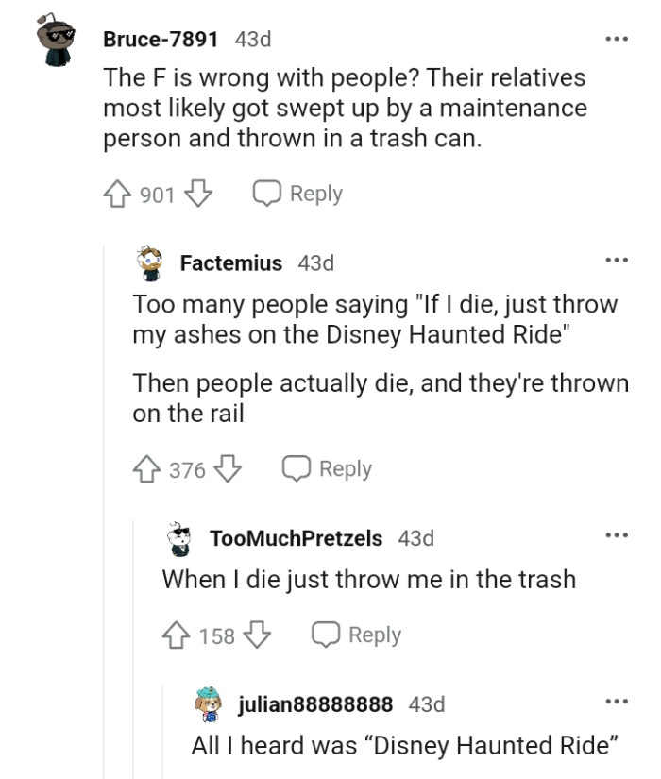Open TooMuchPretzels' avatar
This screenshot has height=779, width=661.
tap(179, 538)
